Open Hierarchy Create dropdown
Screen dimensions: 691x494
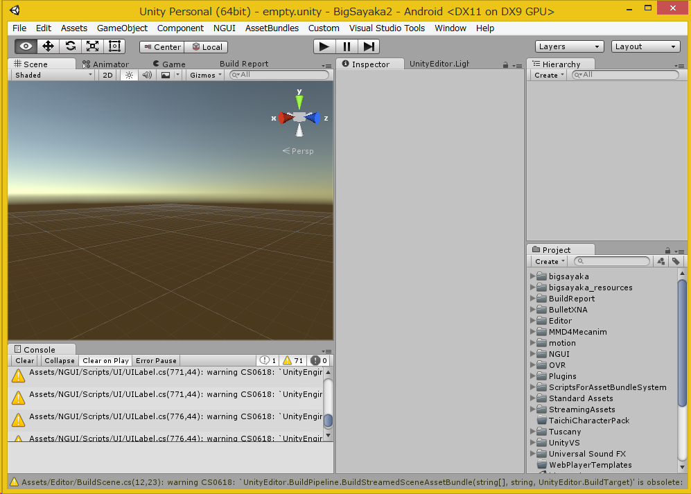549,75
